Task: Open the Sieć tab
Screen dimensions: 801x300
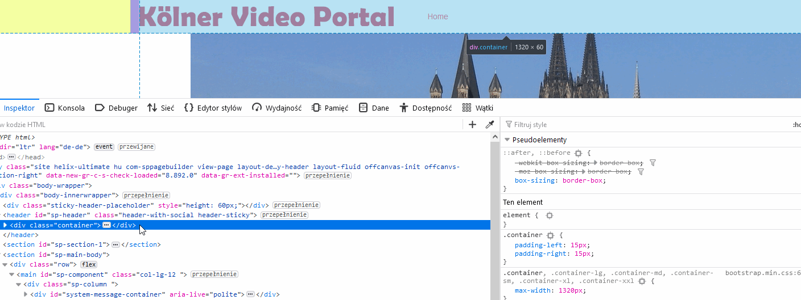Action: [160, 108]
